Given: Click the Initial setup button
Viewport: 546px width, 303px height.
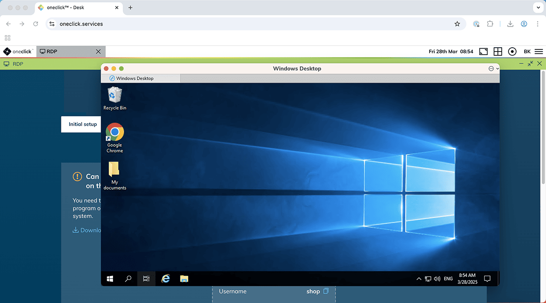Looking at the screenshot, I should (x=83, y=124).
